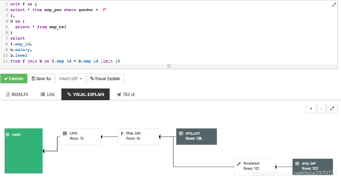Click the paper plane icon on TEZ UI
The height and width of the screenshot is (180, 341).
click(x=118, y=95)
